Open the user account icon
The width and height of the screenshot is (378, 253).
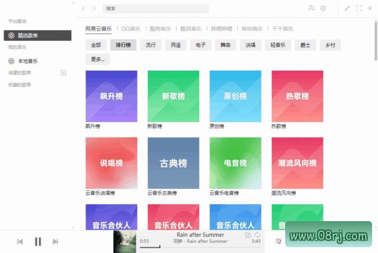click(x=311, y=8)
